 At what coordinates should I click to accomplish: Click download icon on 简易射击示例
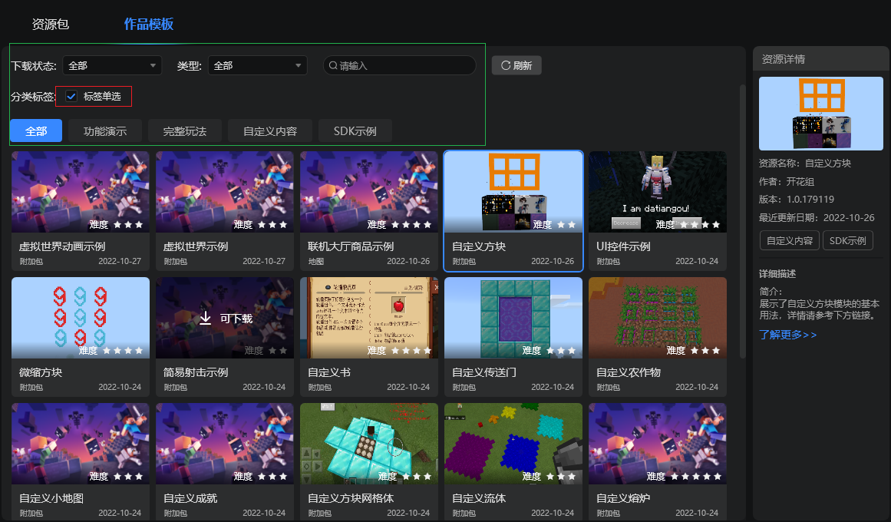pyautogui.click(x=205, y=318)
